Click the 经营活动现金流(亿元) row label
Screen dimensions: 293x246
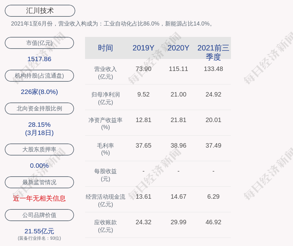(x=105, y=200)
